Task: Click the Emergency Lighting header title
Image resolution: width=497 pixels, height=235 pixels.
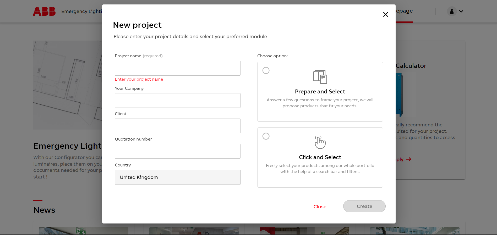Action: 81,12
